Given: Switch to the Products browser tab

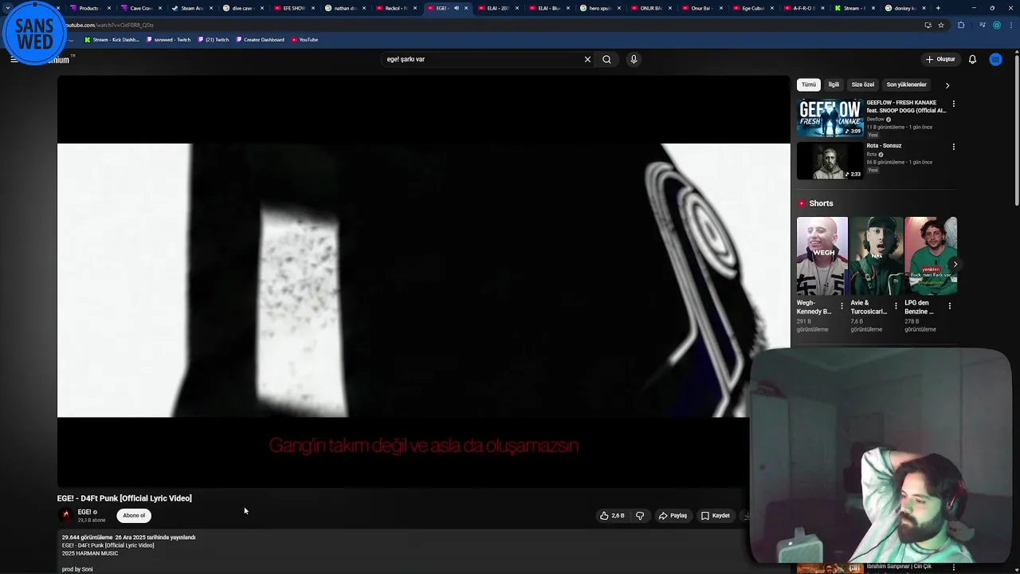Looking at the screenshot, I should tap(84, 8).
